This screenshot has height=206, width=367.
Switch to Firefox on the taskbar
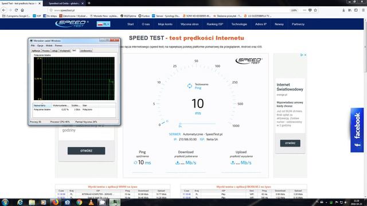pyautogui.click(x=55, y=202)
